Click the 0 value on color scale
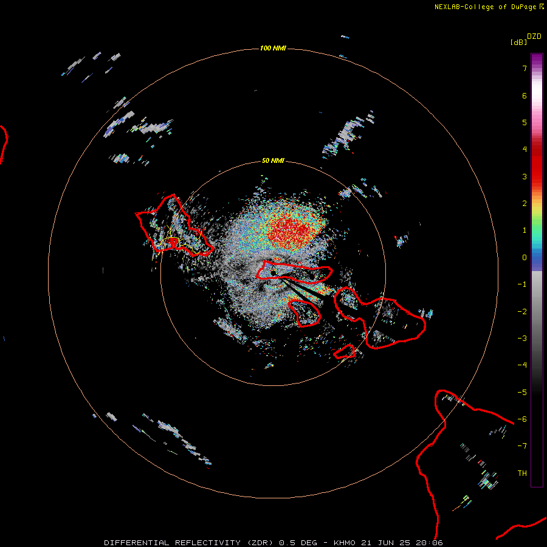 tap(525, 258)
